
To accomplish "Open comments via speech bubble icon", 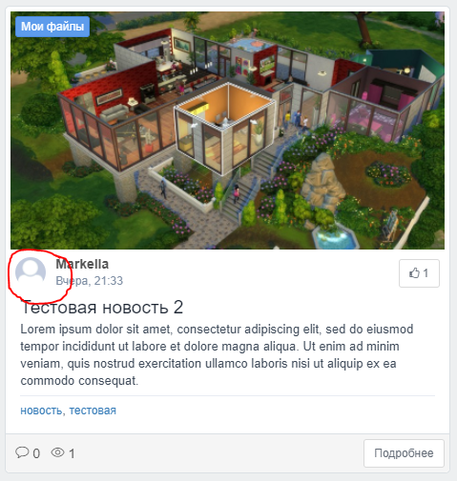I will click(22, 452).
